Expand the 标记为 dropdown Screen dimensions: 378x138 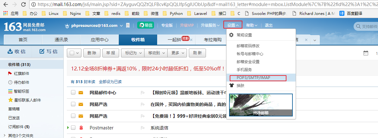click(132, 53)
